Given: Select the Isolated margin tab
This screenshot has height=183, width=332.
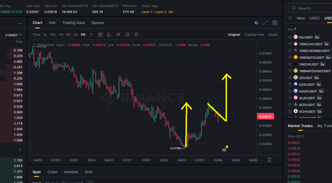Looking at the screenshot, I should [x=71, y=172].
